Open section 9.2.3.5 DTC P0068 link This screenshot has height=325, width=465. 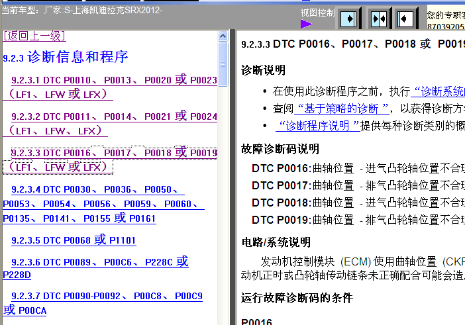click(74, 240)
